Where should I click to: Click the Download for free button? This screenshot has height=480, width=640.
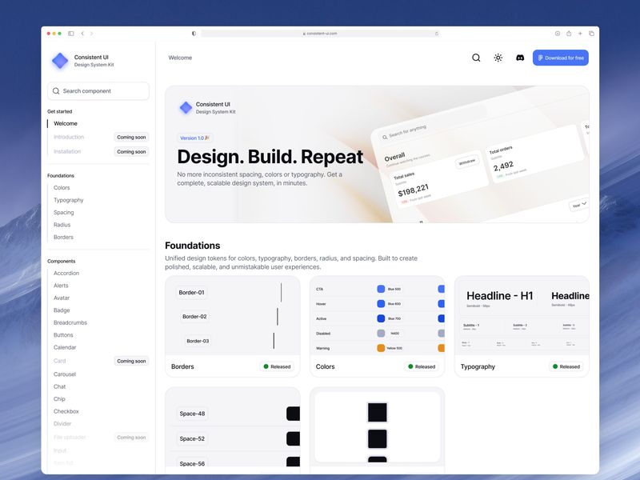560,58
